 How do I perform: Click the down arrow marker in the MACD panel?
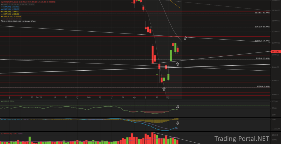178,123
